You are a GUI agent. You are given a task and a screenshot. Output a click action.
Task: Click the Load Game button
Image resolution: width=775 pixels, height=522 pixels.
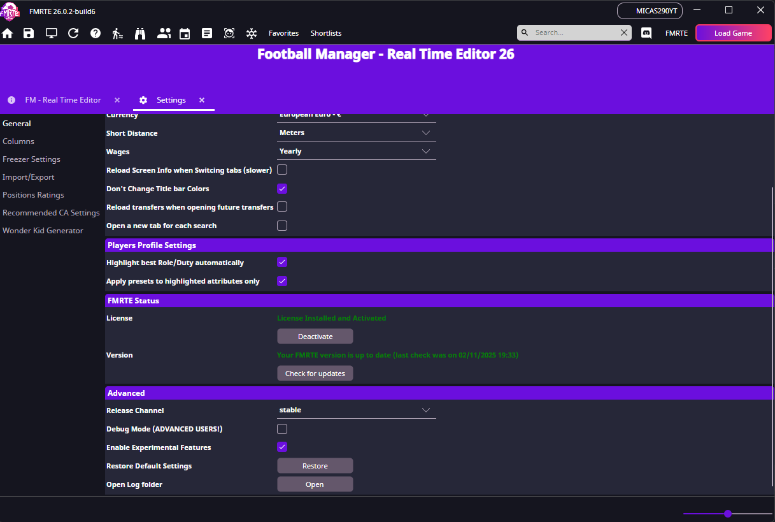point(733,33)
